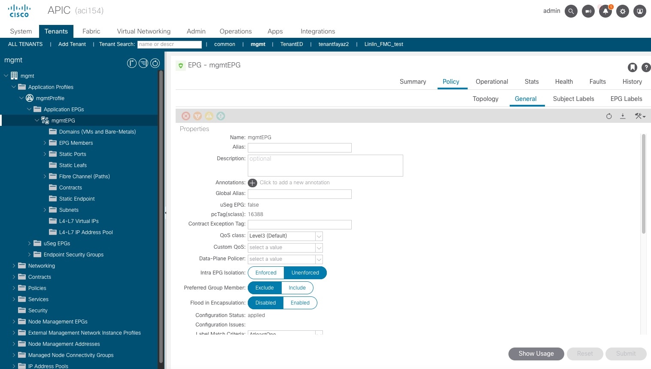651x369 pixels.
Task: Open the help icon on the EPG page
Action: (646, 67)
